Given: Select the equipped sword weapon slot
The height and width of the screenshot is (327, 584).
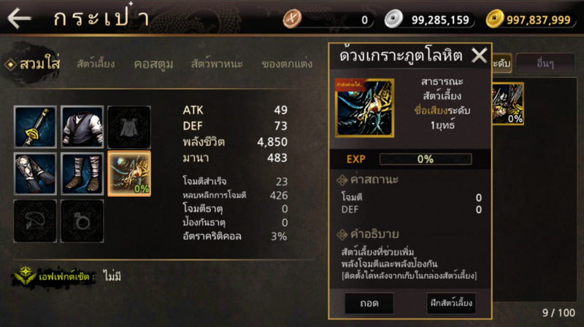Looking at the screenshot, I should pos(35,127).
